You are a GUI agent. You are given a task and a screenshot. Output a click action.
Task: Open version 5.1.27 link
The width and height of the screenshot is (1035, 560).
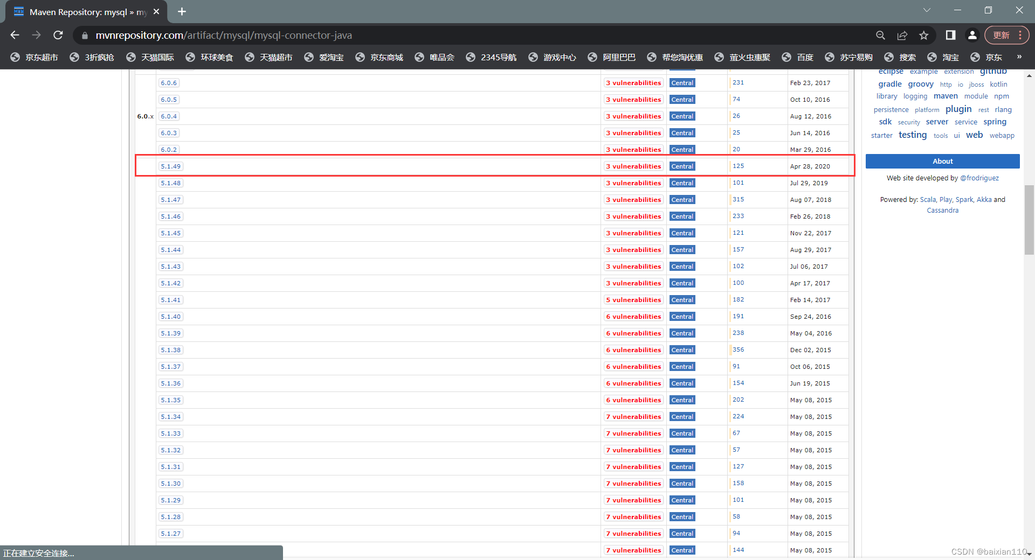171,534
